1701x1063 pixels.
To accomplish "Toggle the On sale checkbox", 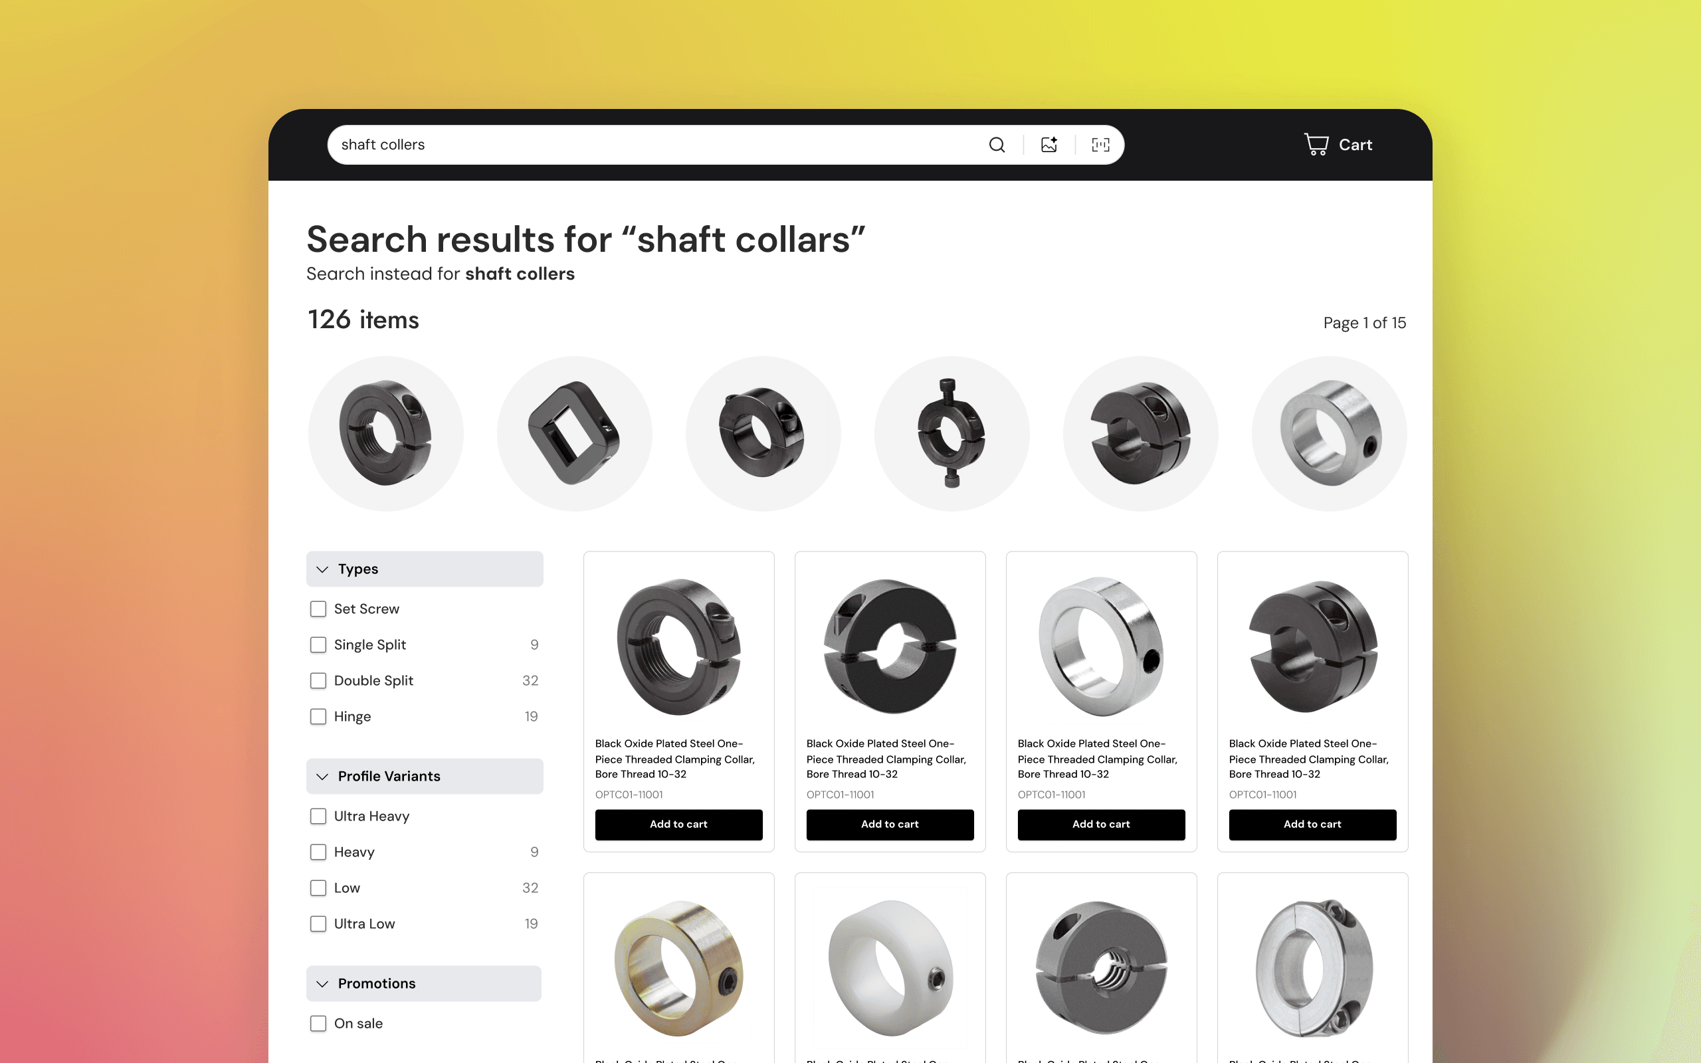I will pos(318,1024).
